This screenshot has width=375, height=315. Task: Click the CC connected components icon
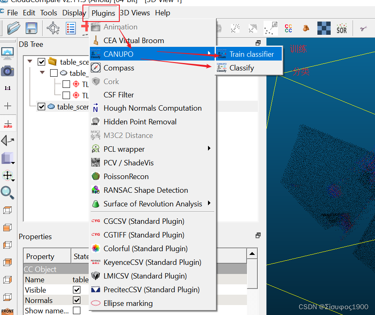pyautogui.click(x=288, y=28)
